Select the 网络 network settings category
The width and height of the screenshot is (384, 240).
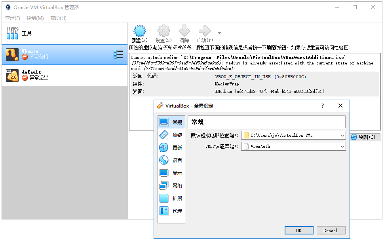[171, 185]
